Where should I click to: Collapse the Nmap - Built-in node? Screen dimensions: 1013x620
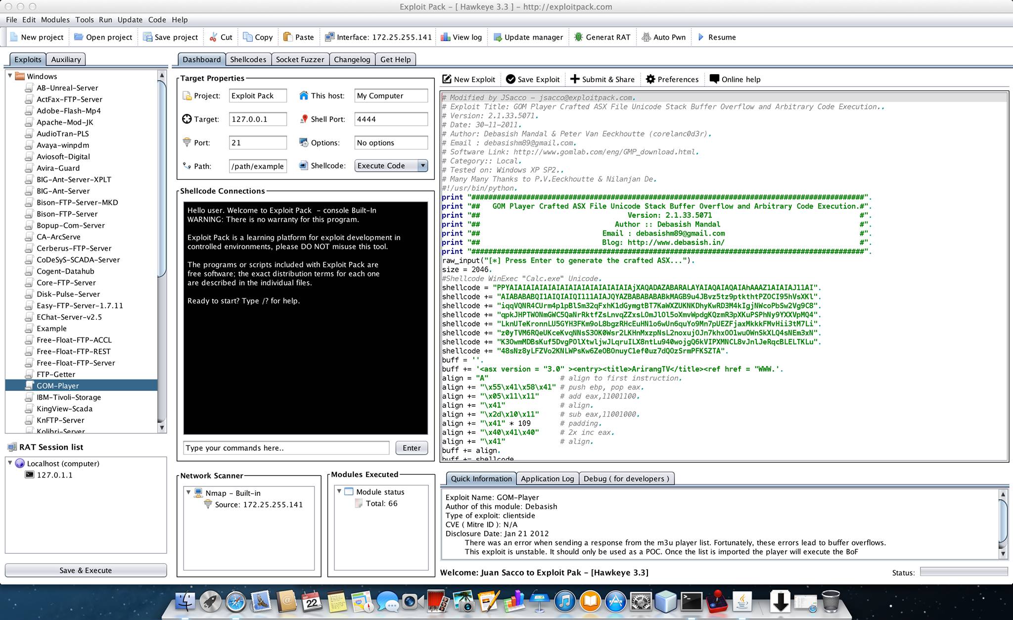pyautogui.click(x=188, y=493)
